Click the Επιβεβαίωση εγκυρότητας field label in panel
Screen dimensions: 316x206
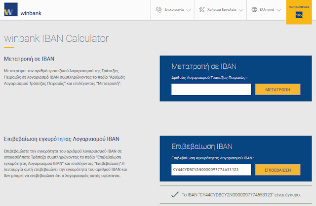(213, 158)
